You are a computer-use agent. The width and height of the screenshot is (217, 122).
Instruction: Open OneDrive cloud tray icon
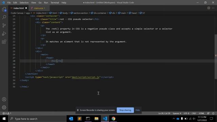178,119
